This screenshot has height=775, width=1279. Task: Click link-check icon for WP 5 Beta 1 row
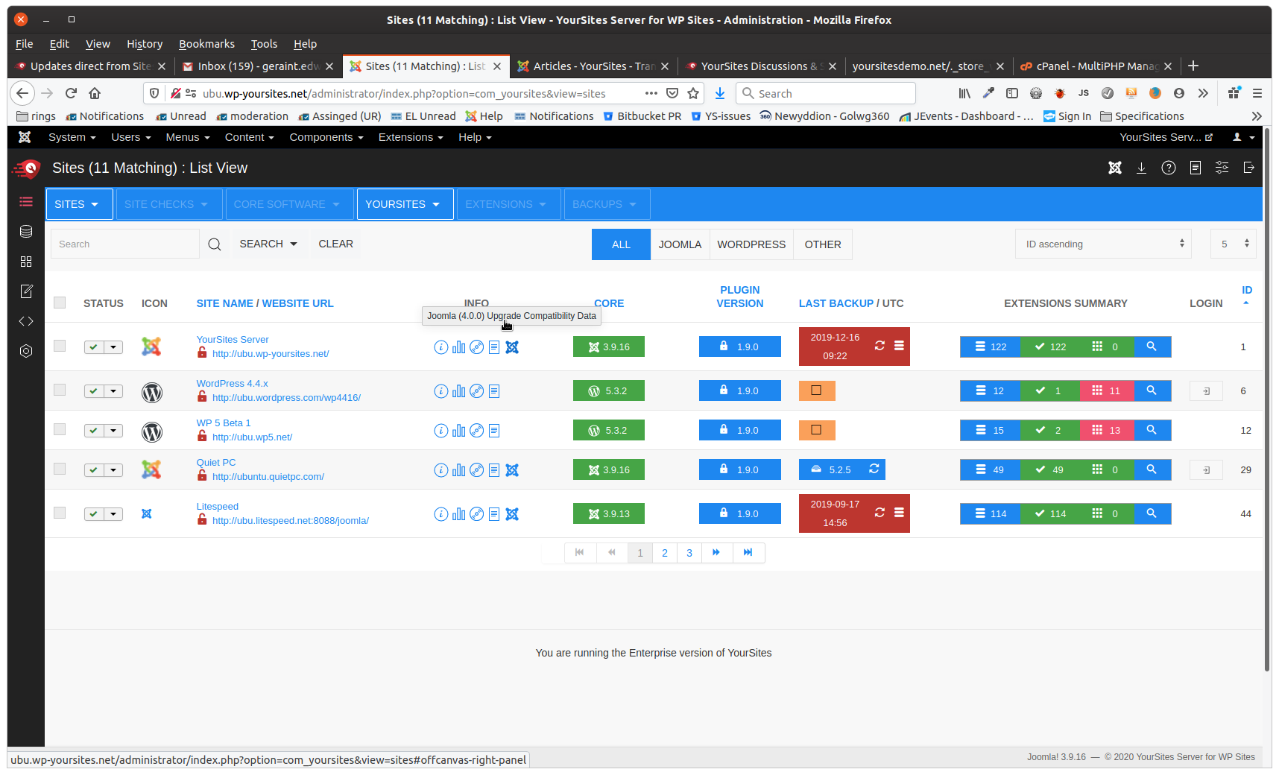(x=477, y=431)
